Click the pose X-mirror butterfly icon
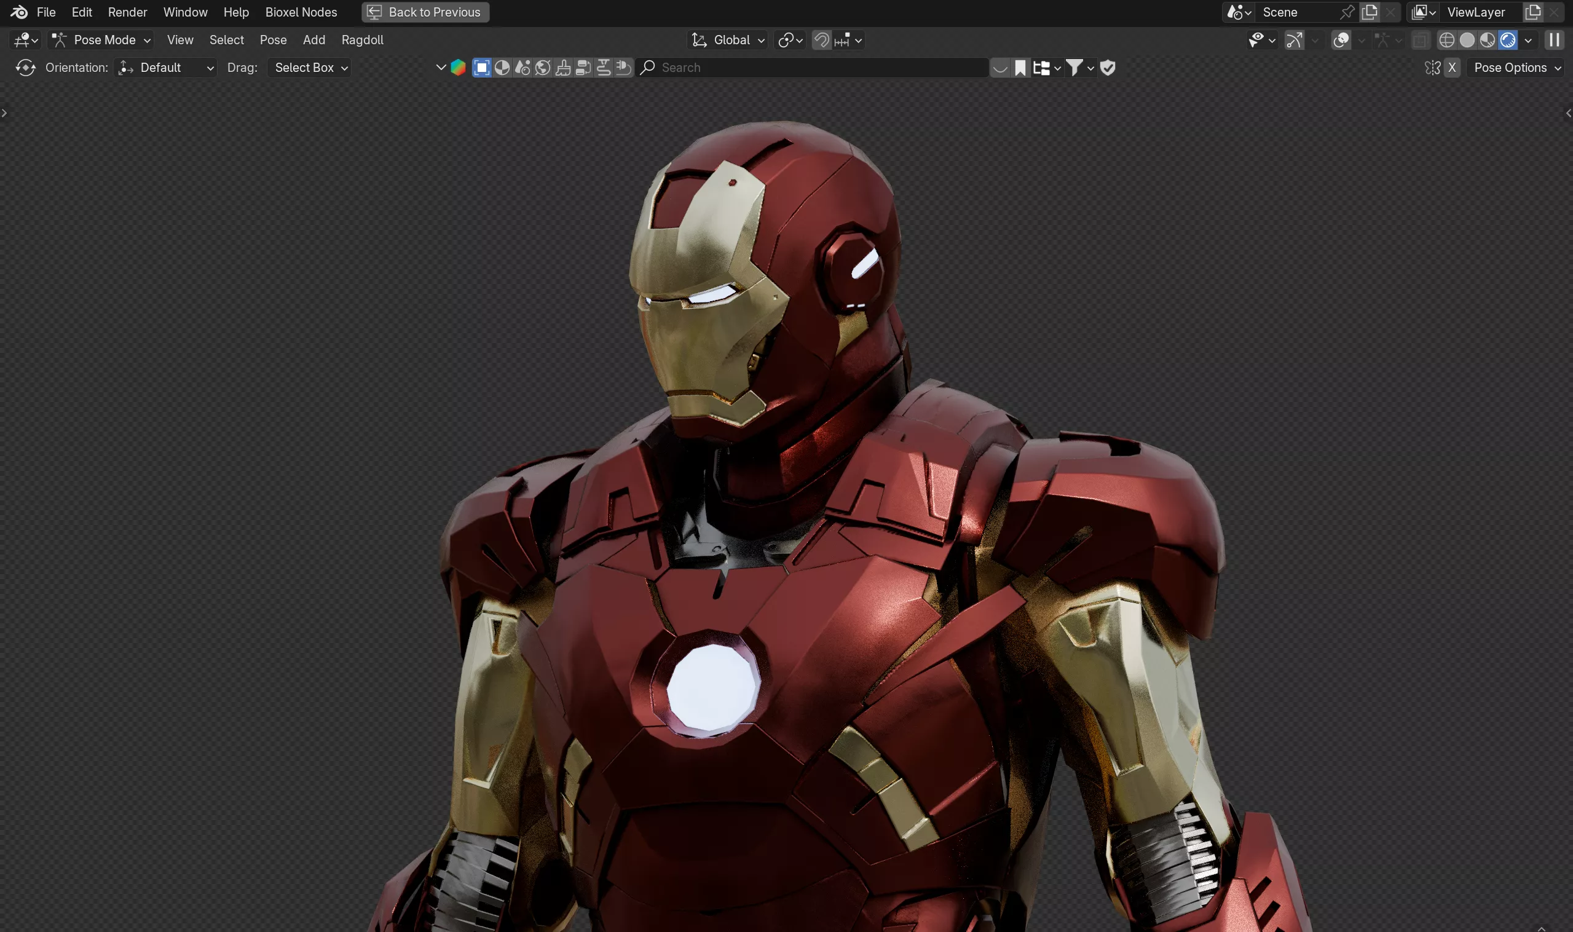The image size is (1573, 932). [x=1432, y=68]
